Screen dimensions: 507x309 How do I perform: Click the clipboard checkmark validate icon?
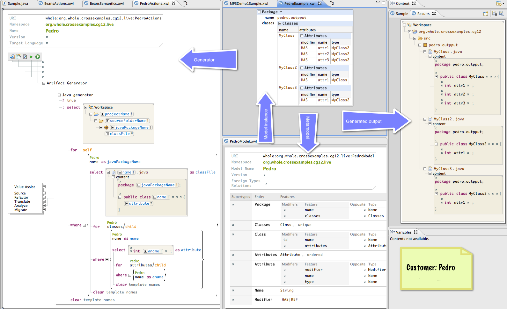tap(12, 57)
